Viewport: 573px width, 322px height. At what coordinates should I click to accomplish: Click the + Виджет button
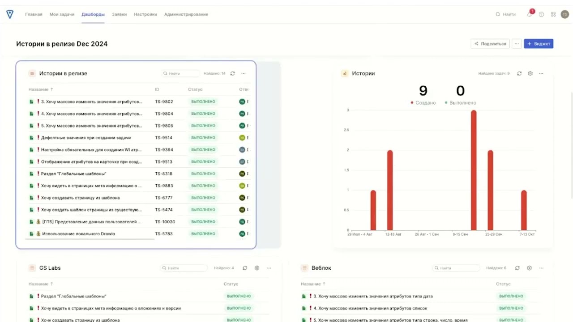pos(539,44)
